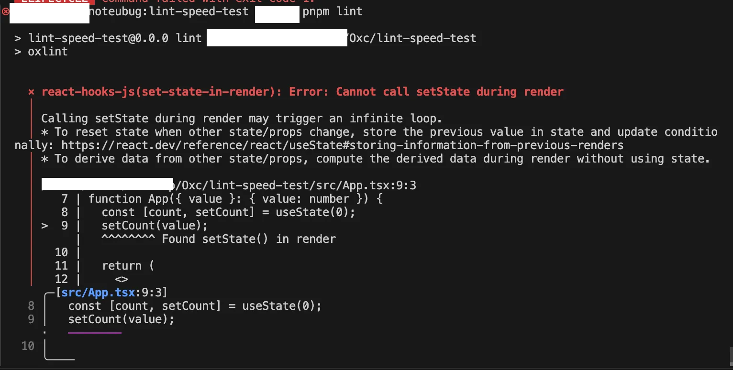Open the react.dev useState reference URL
This screenshot has width=733, height=370.
point(343,145)
